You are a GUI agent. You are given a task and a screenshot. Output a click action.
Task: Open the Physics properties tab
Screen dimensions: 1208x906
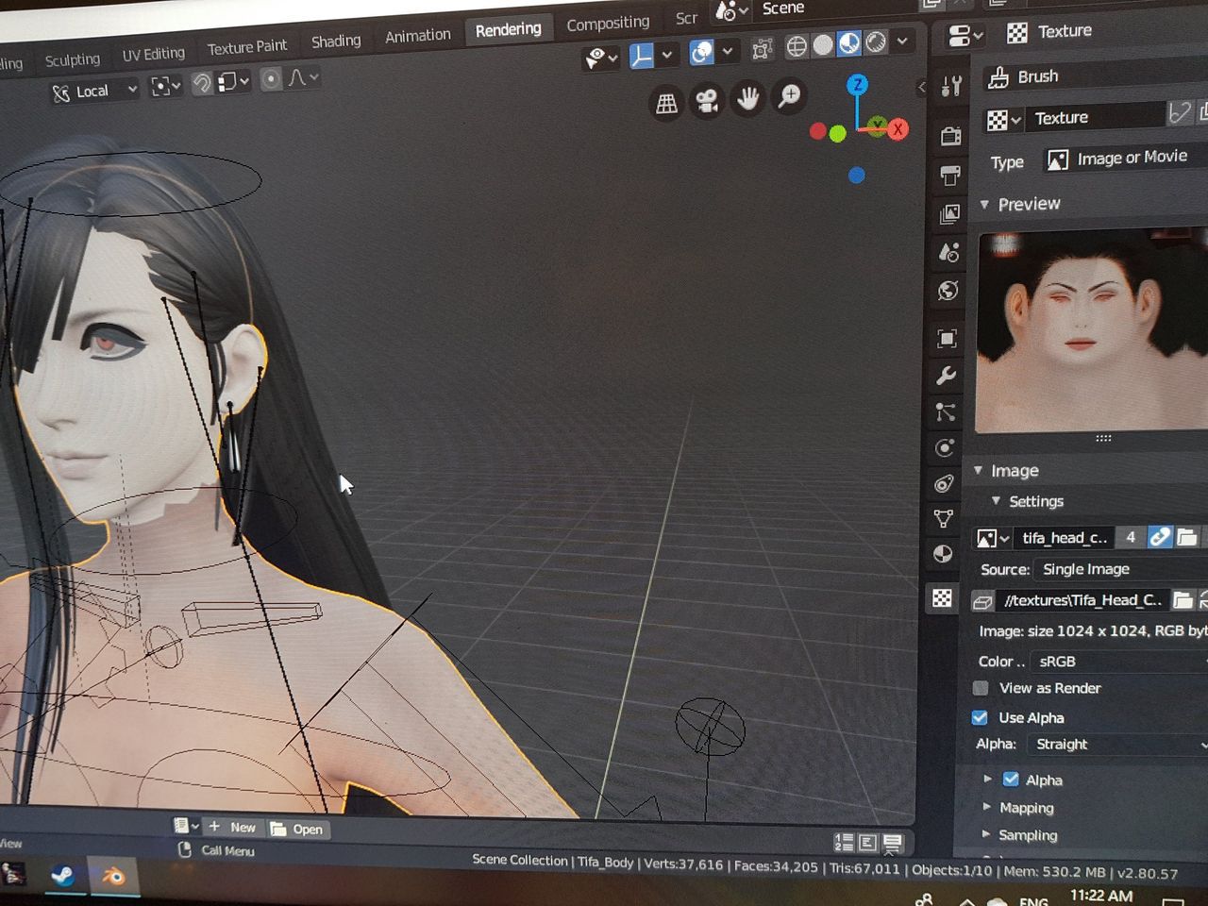(945, 447)
